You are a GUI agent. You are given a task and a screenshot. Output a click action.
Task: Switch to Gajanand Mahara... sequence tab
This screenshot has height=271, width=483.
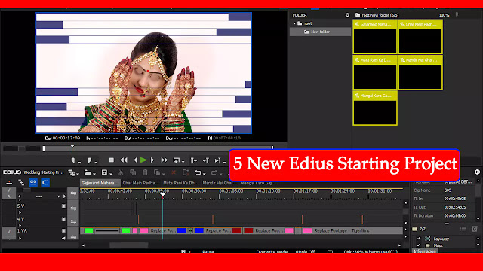(x=100, y=183)
